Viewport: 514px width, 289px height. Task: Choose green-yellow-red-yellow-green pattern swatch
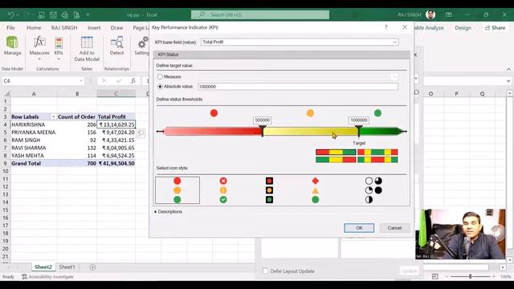[x=377, y=160]
